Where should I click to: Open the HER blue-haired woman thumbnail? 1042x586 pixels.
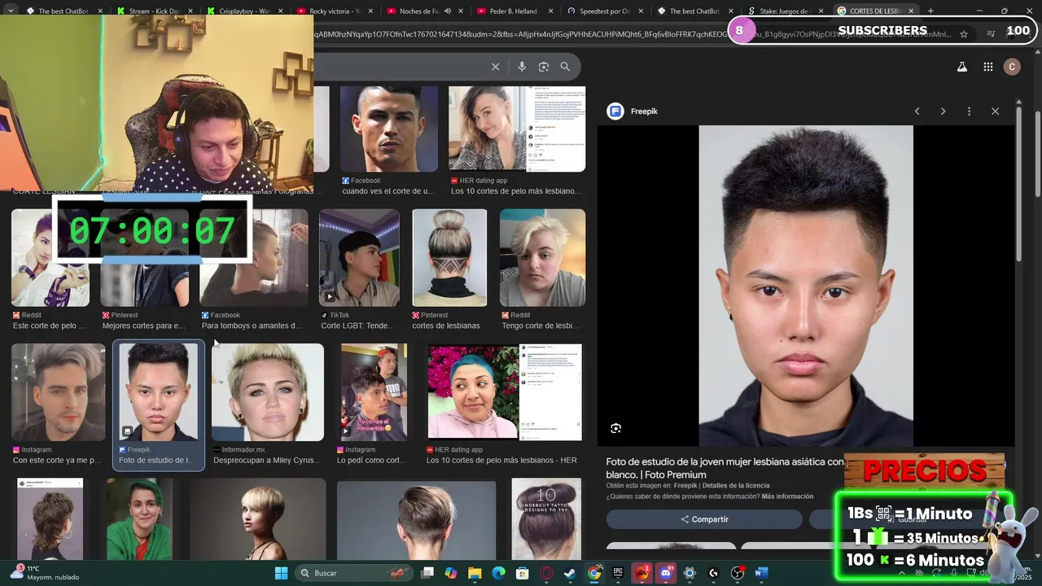505,392
